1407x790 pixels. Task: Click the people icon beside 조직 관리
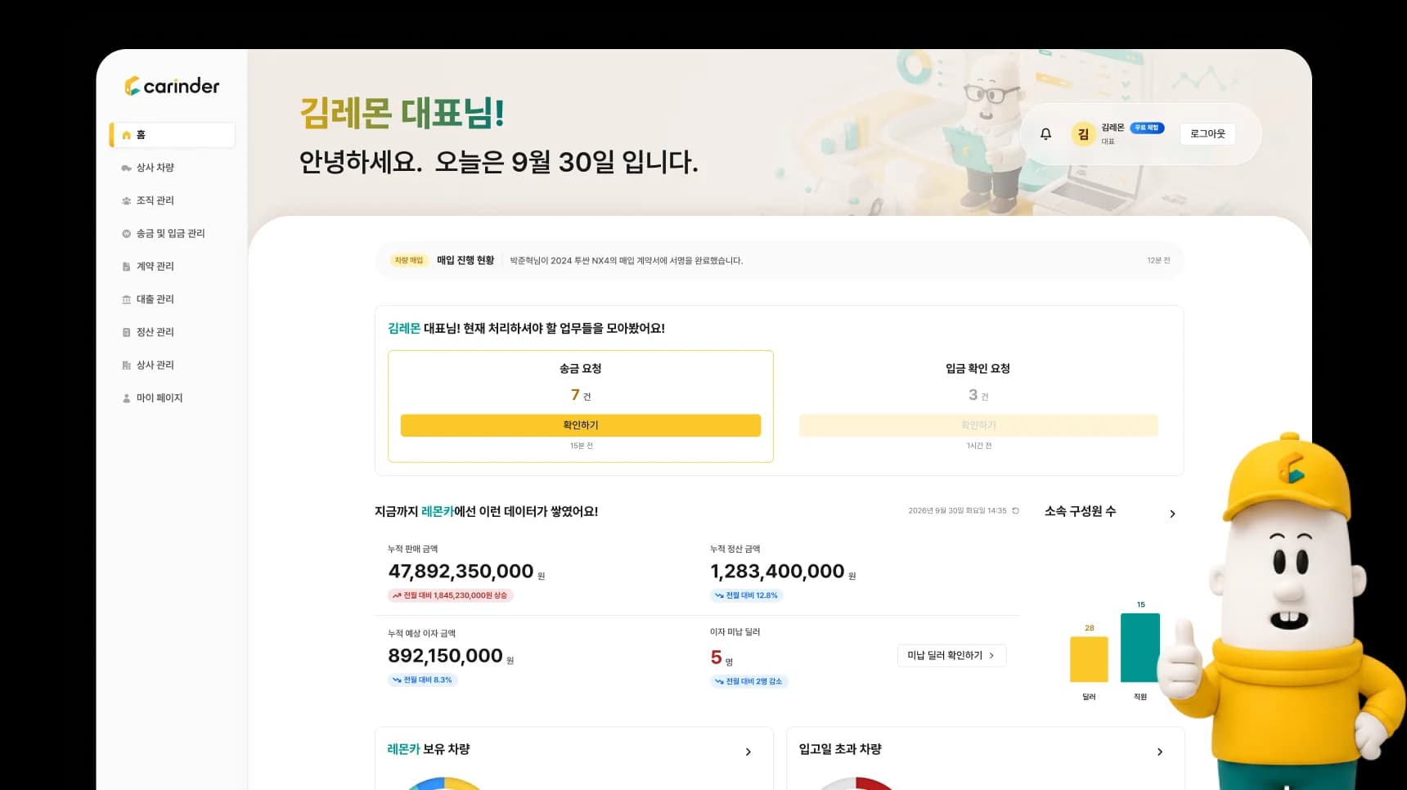click(x=126, y=200)
